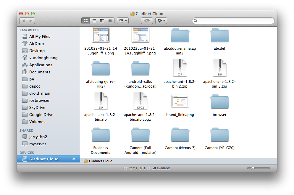The height and width of the screenshot is (195, 294).
Task: Open the android-sdks folder
Action: click(x=140, y=70)
